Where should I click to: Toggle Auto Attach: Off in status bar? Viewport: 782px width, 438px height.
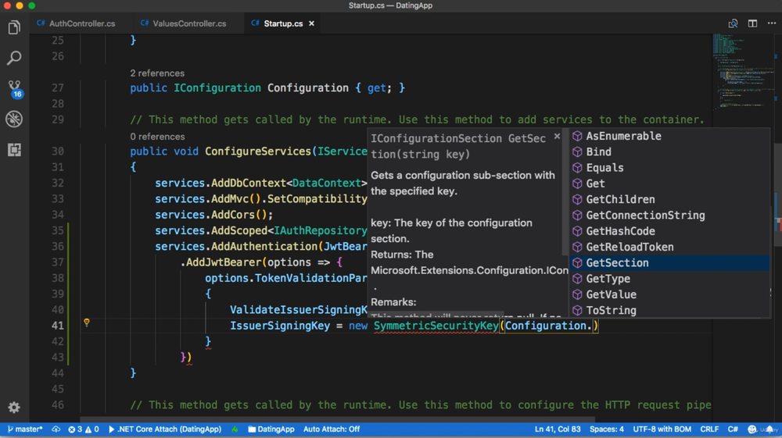coord(332,429)
